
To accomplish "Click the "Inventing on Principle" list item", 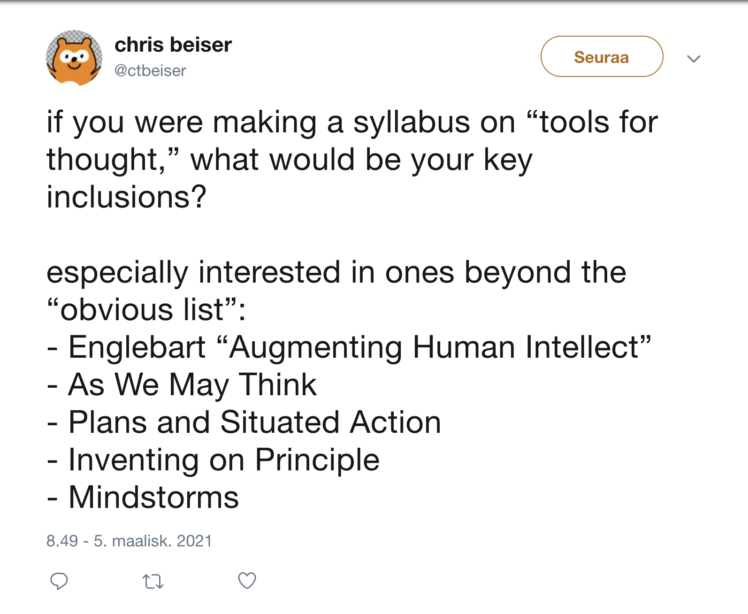I will pos(223,460).
